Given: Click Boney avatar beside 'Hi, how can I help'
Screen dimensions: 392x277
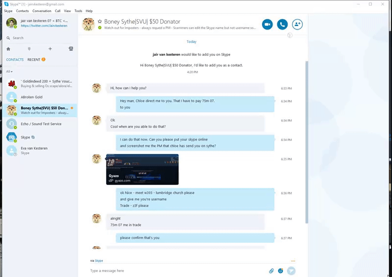Looking at the screenshot, I should pos(97,88).
